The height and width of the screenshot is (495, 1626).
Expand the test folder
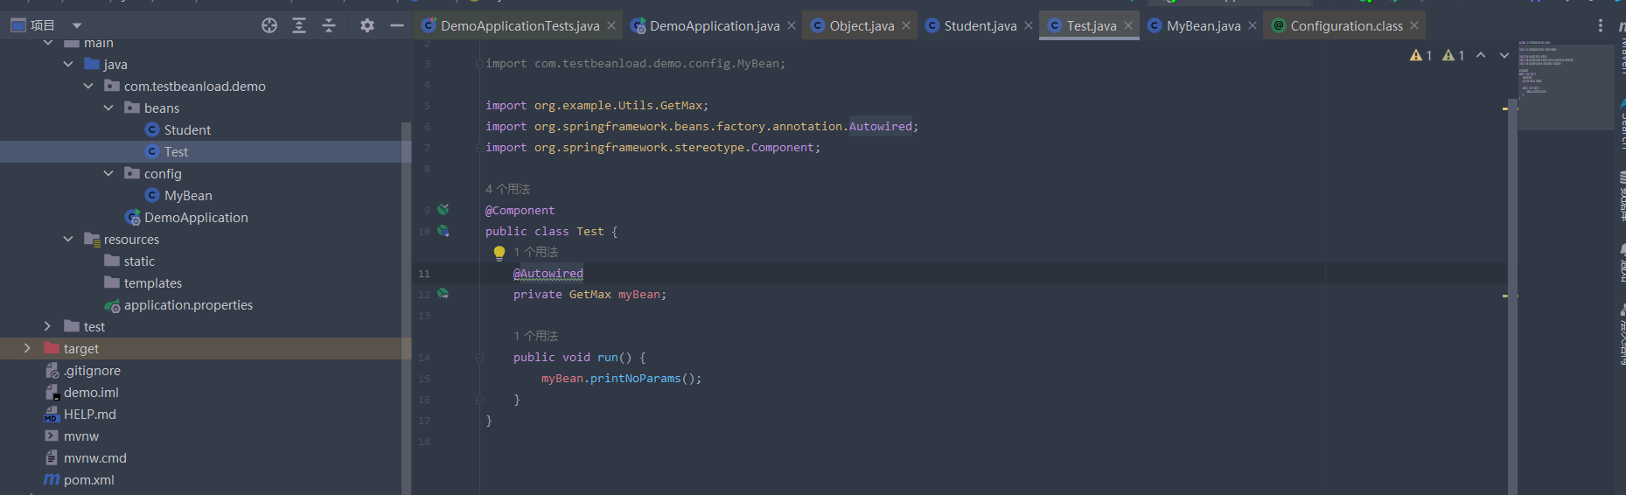click(47, 326)
